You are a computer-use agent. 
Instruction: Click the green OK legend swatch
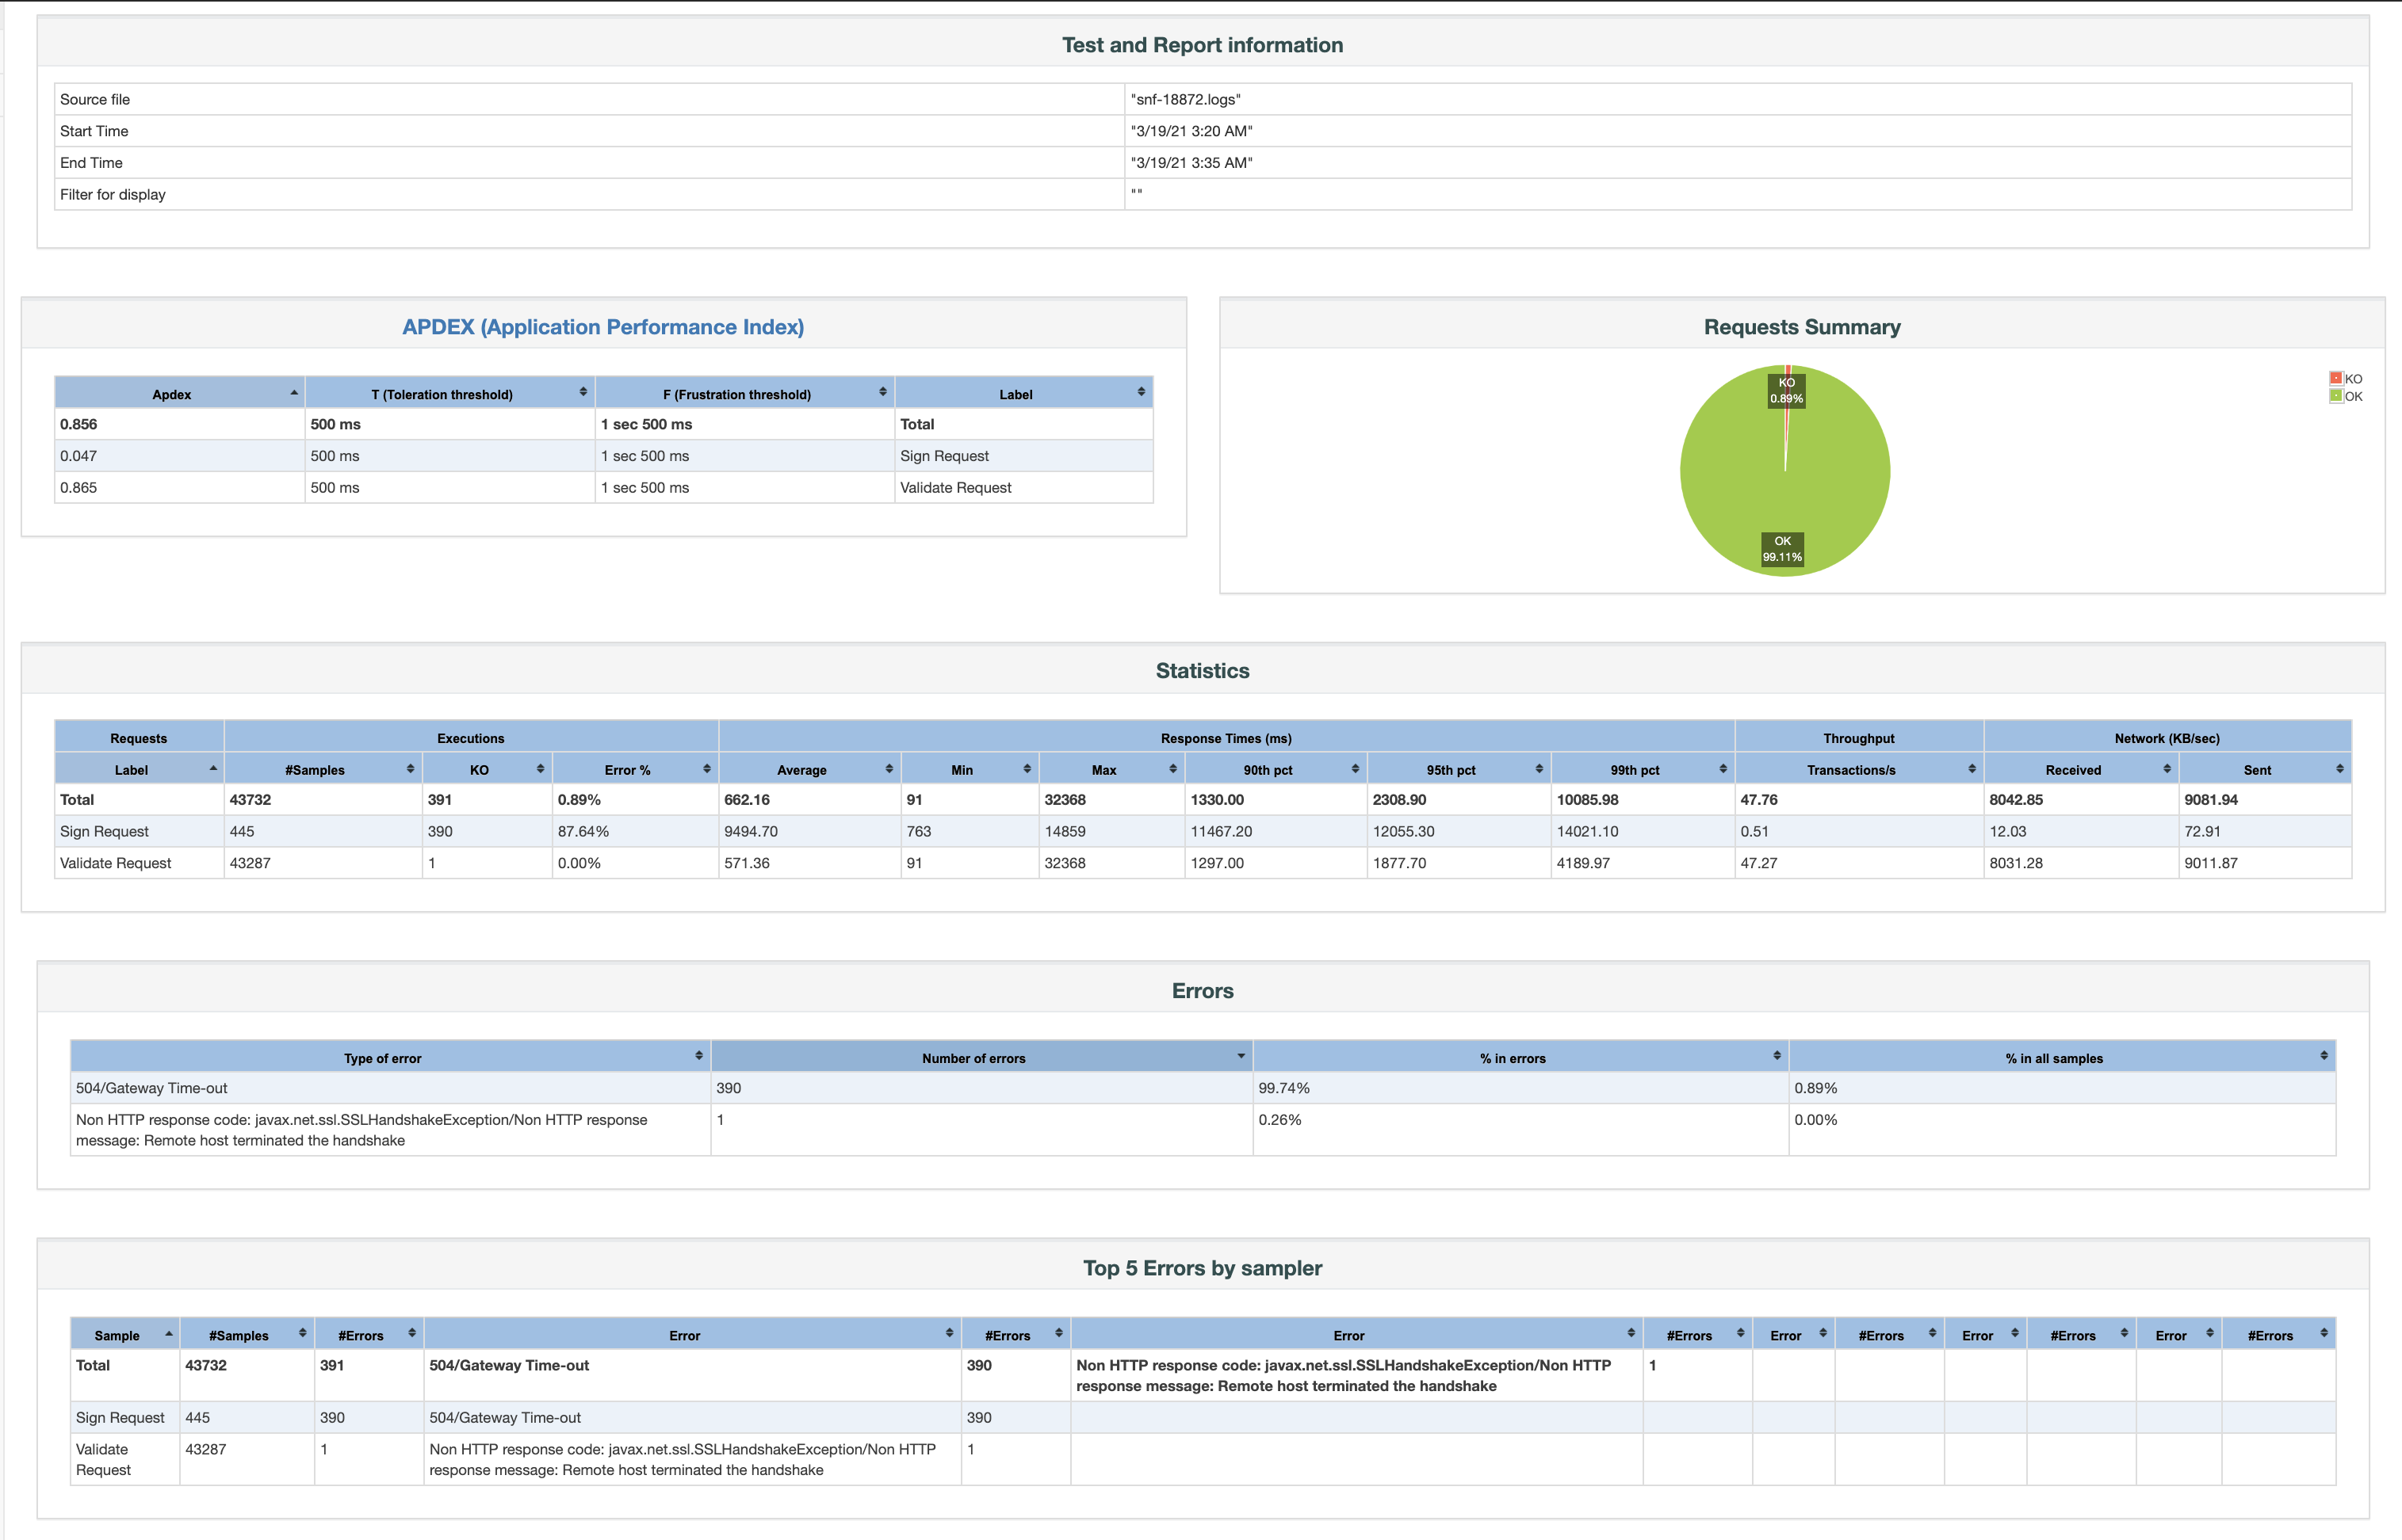coord(2336,396)
